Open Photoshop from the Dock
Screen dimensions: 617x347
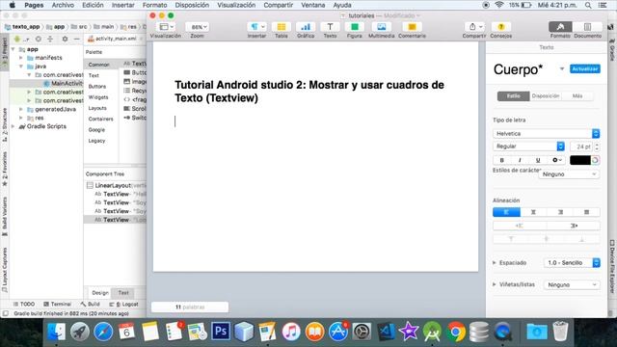(x=221, y=332)
